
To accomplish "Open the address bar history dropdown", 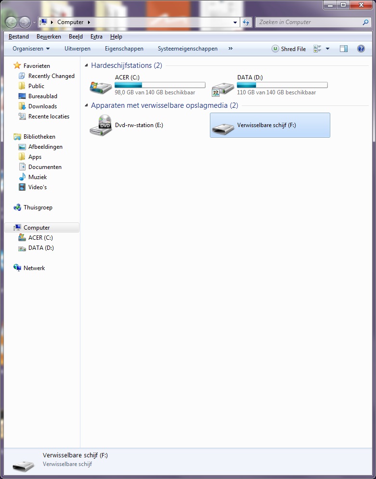I will point(235,22).
